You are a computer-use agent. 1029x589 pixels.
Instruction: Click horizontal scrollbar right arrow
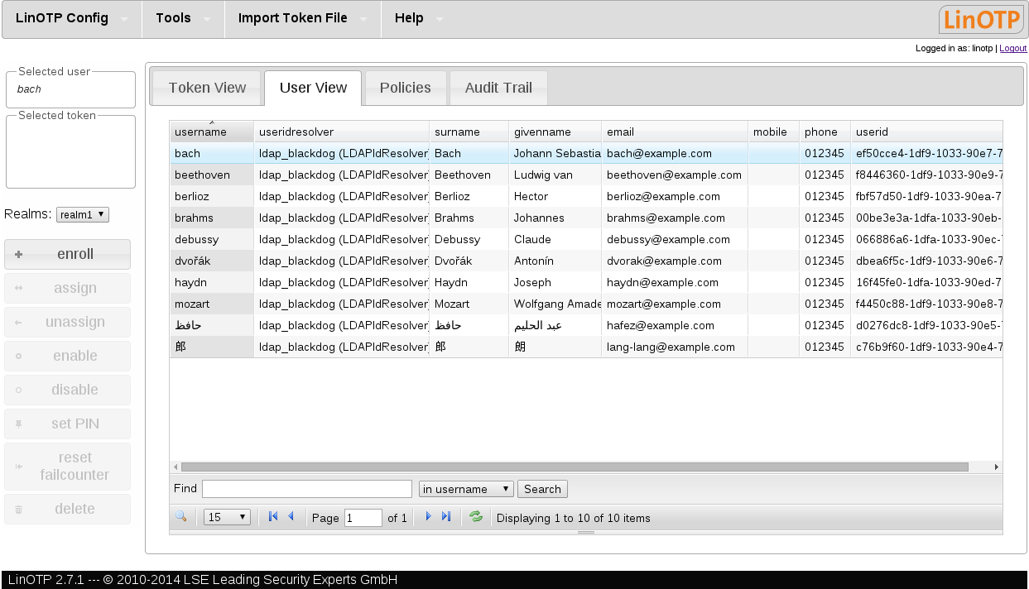[996, 467]
